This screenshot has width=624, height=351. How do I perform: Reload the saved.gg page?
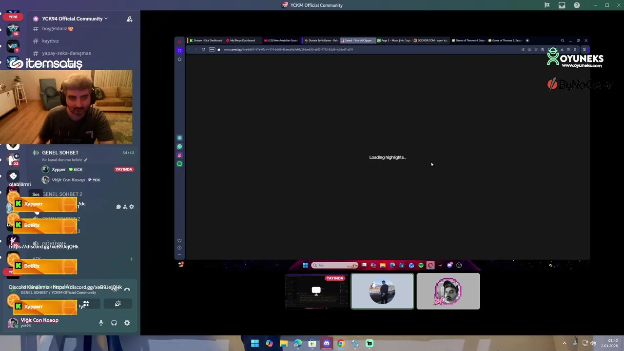click(203, 49)
